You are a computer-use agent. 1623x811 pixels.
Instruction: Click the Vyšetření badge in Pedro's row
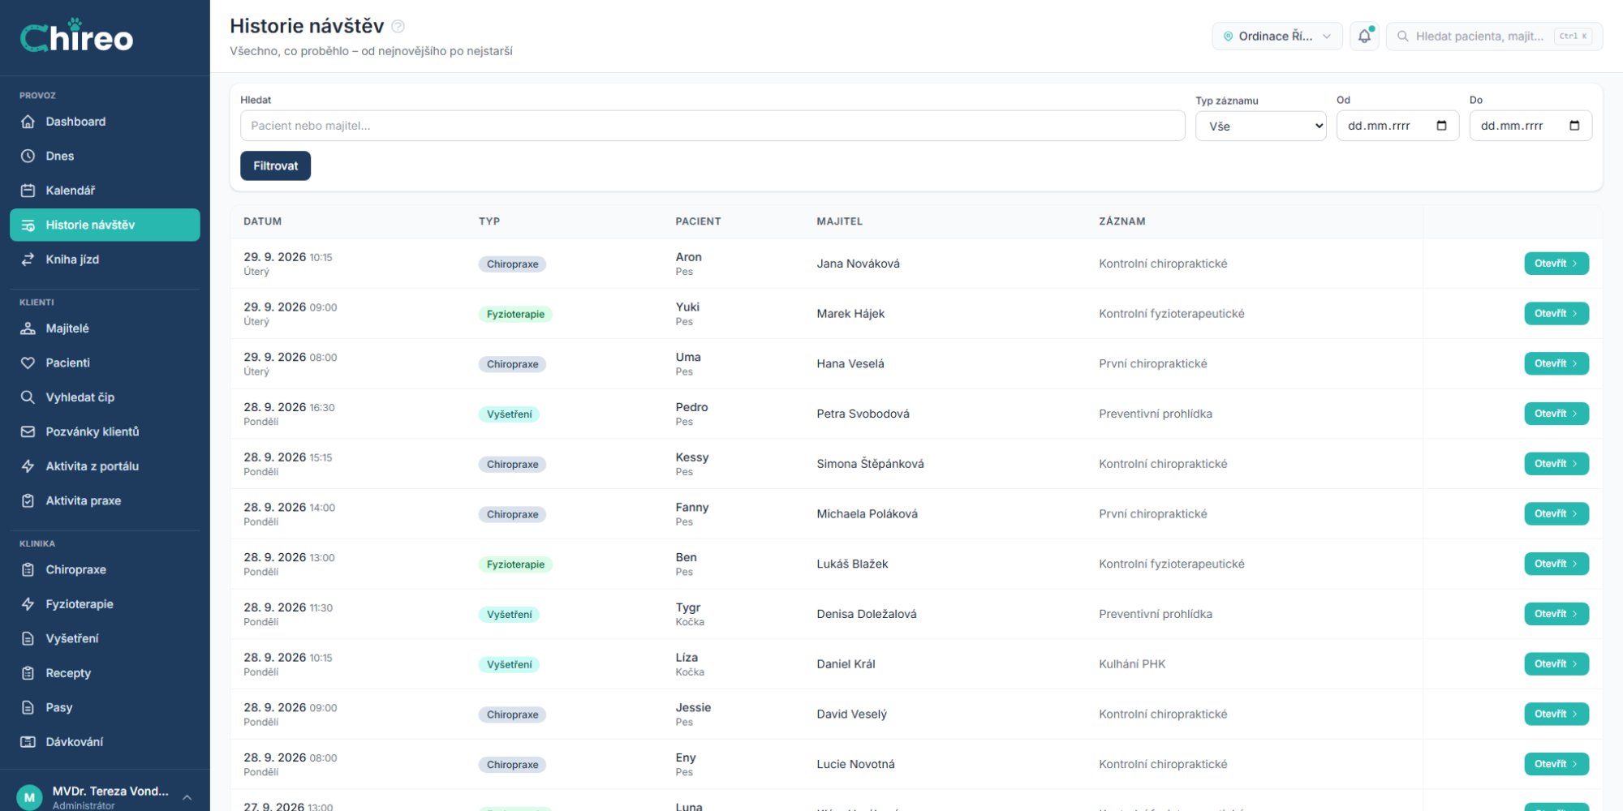(x=509, y=414)
